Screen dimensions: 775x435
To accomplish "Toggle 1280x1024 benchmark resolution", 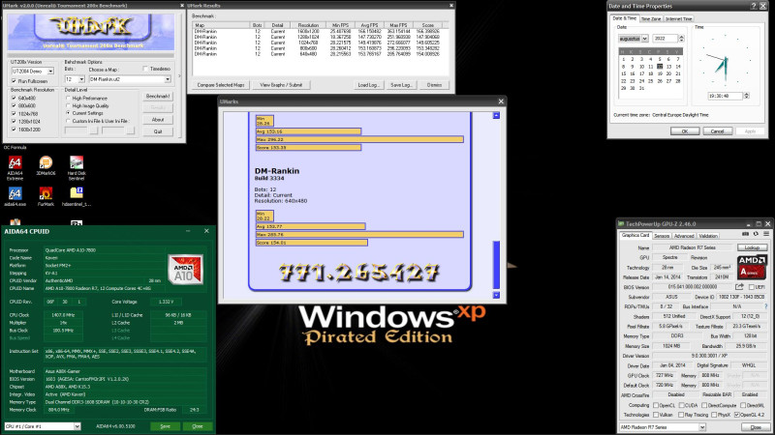I will tap(14, 122).
